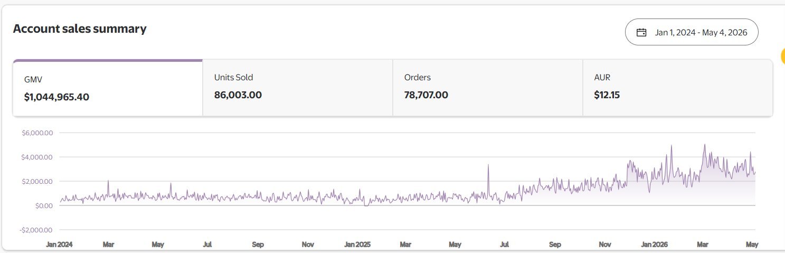Viewport: 785px width, 253px height.
Task: Select the GMV metric tab
Action: coord(108,88)
